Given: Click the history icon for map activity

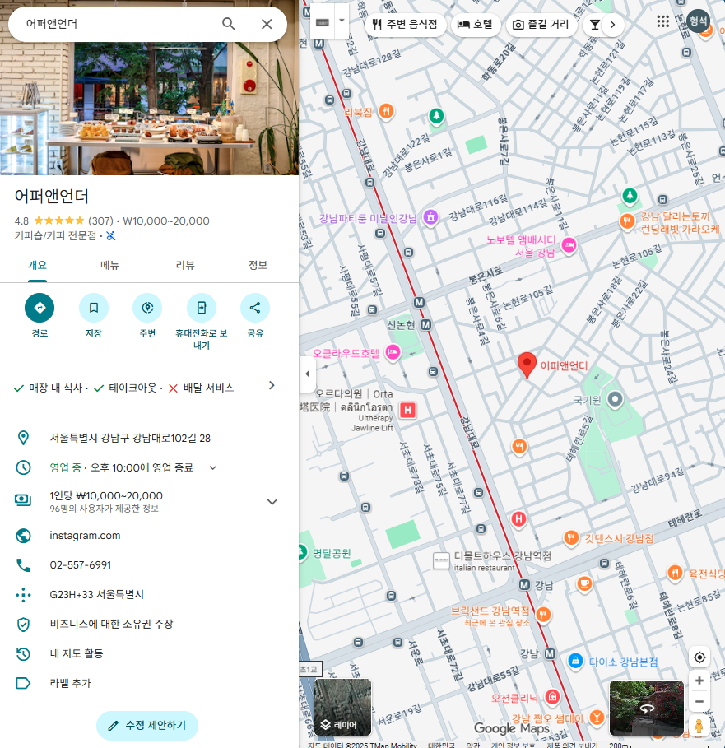Looking at the screenshot, I should [x=23, y=654].
